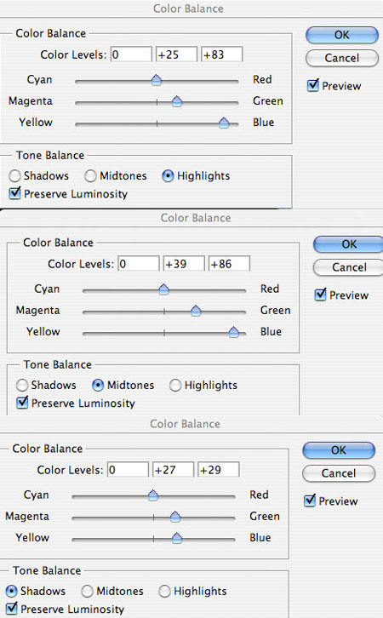The height and width of the screenshot is (618, 383).
Task: Click Yellow-Blue slider handle at +83
Action: click(x=224, y=123)
